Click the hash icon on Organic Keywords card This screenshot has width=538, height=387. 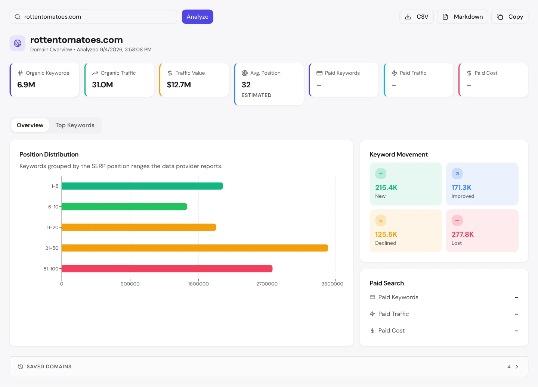click(21, 73)
